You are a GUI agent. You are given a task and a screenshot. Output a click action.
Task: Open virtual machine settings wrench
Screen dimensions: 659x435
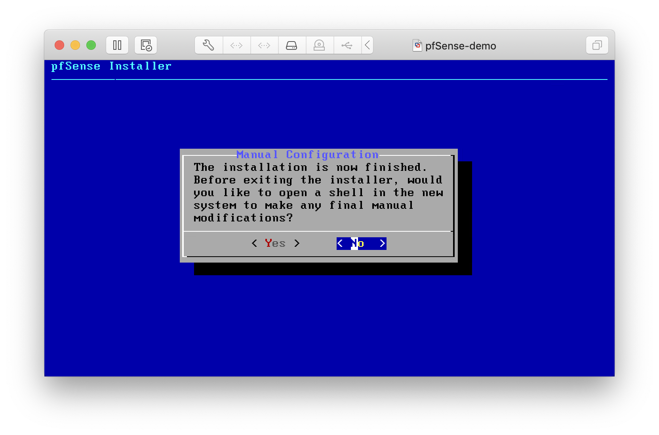tap(209, 45)
